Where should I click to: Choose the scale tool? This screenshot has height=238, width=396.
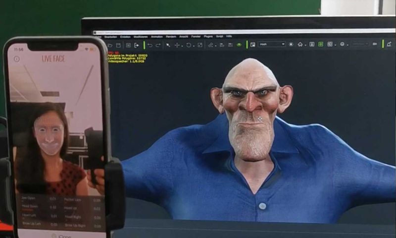200,45
